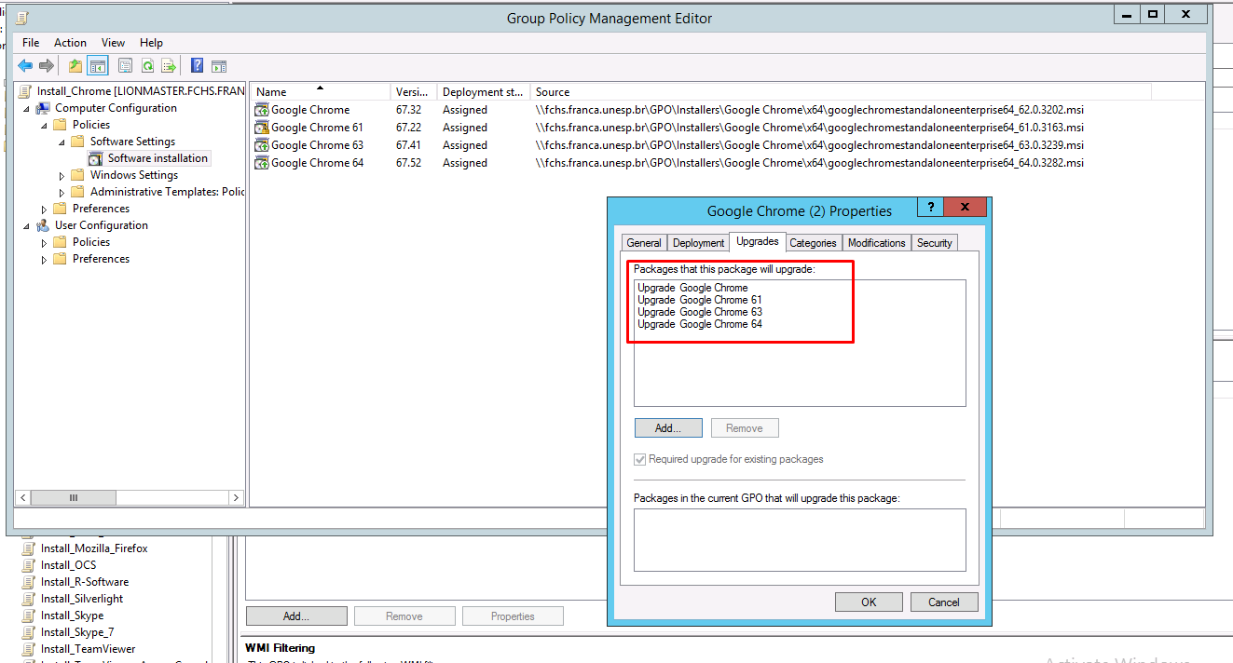Viewport: 1233px width, 663px height.
Task: Click the Software installation node icon
Action: pos(96,158)
